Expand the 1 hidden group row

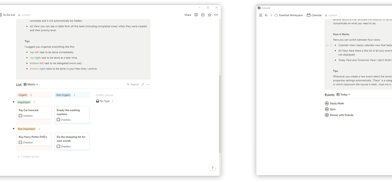(x=28, y=157)
